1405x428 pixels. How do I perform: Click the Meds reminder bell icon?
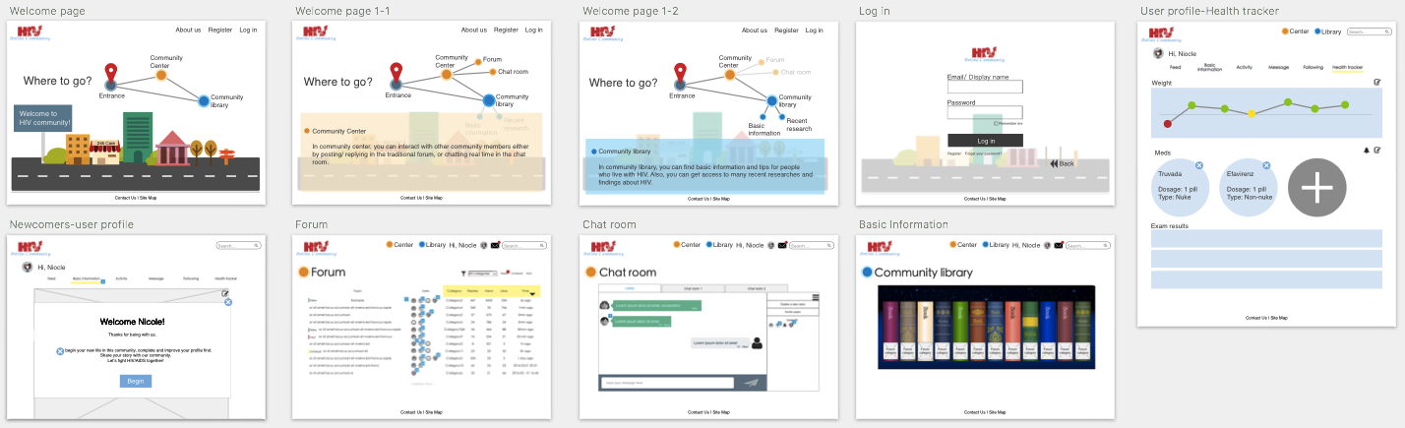[x=1366, y=151]
